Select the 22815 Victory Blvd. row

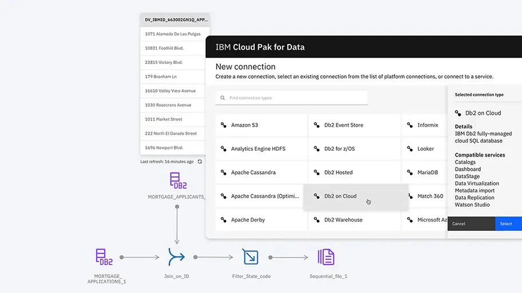tap(173, 62)
